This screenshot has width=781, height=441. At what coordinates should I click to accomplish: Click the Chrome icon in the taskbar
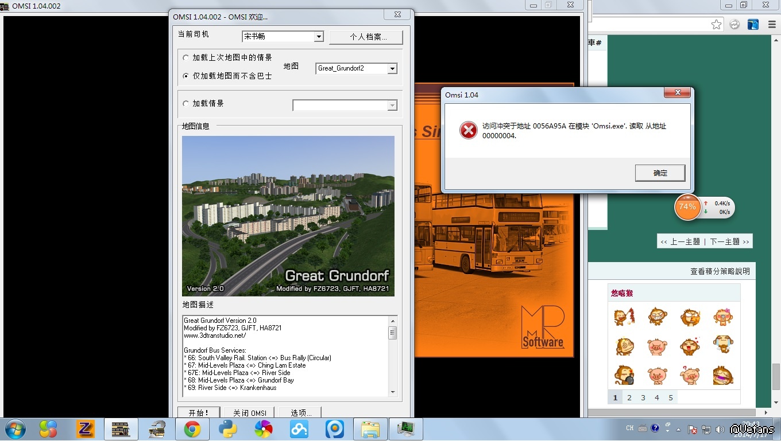[192, 429]
